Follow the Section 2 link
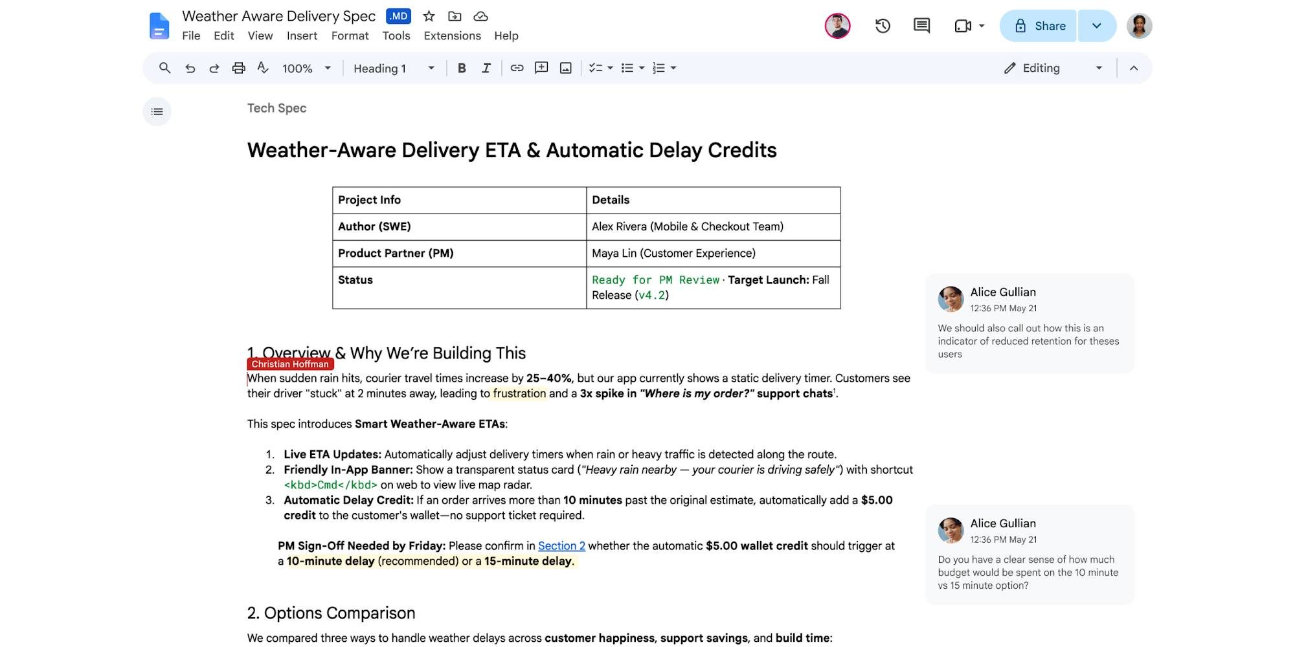The height and width of the screenshot is (647, 1295). click(561, 545)
